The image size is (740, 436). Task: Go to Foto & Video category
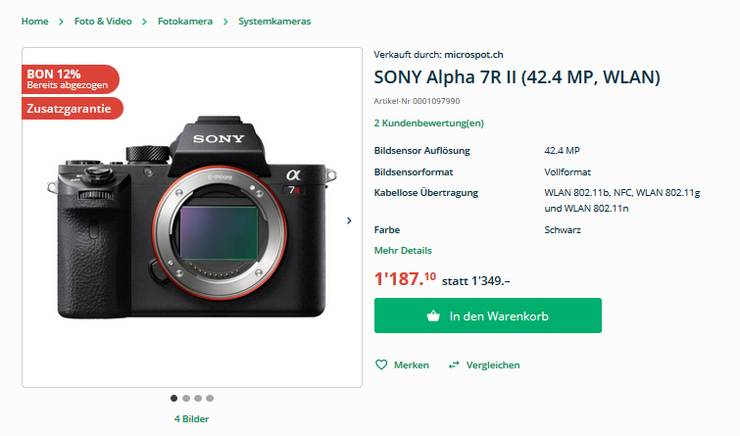[103, 21]
